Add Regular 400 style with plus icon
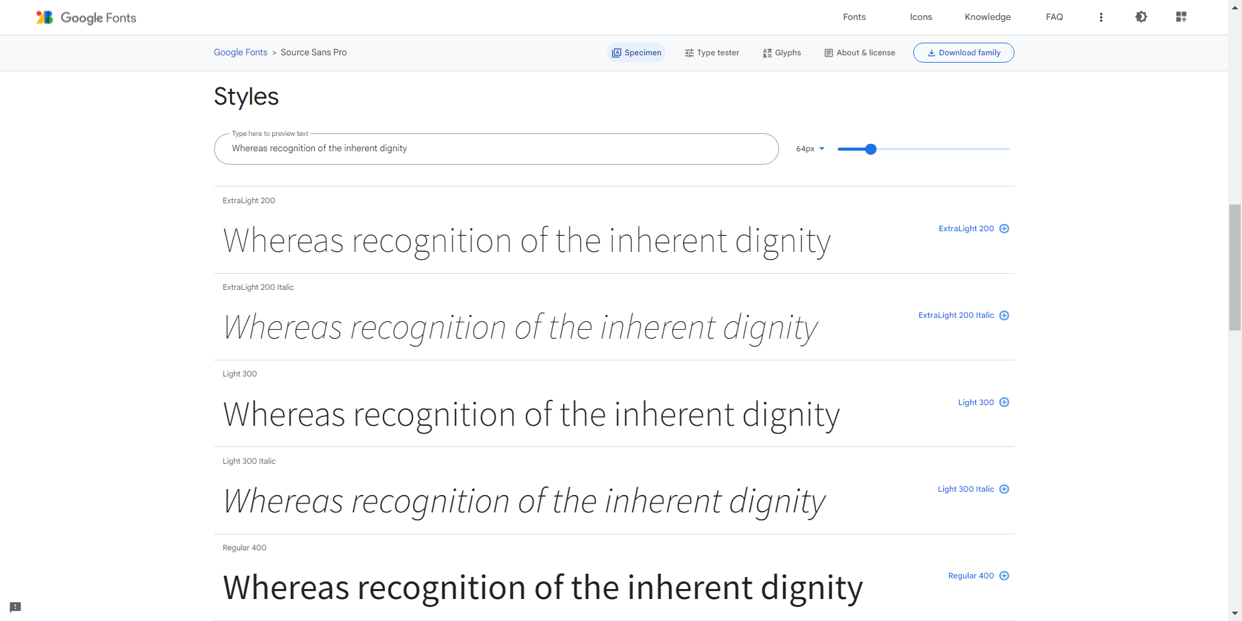 [x=1005, y=576]
